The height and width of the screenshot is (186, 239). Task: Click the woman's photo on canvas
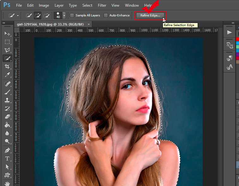click(118, 112)
